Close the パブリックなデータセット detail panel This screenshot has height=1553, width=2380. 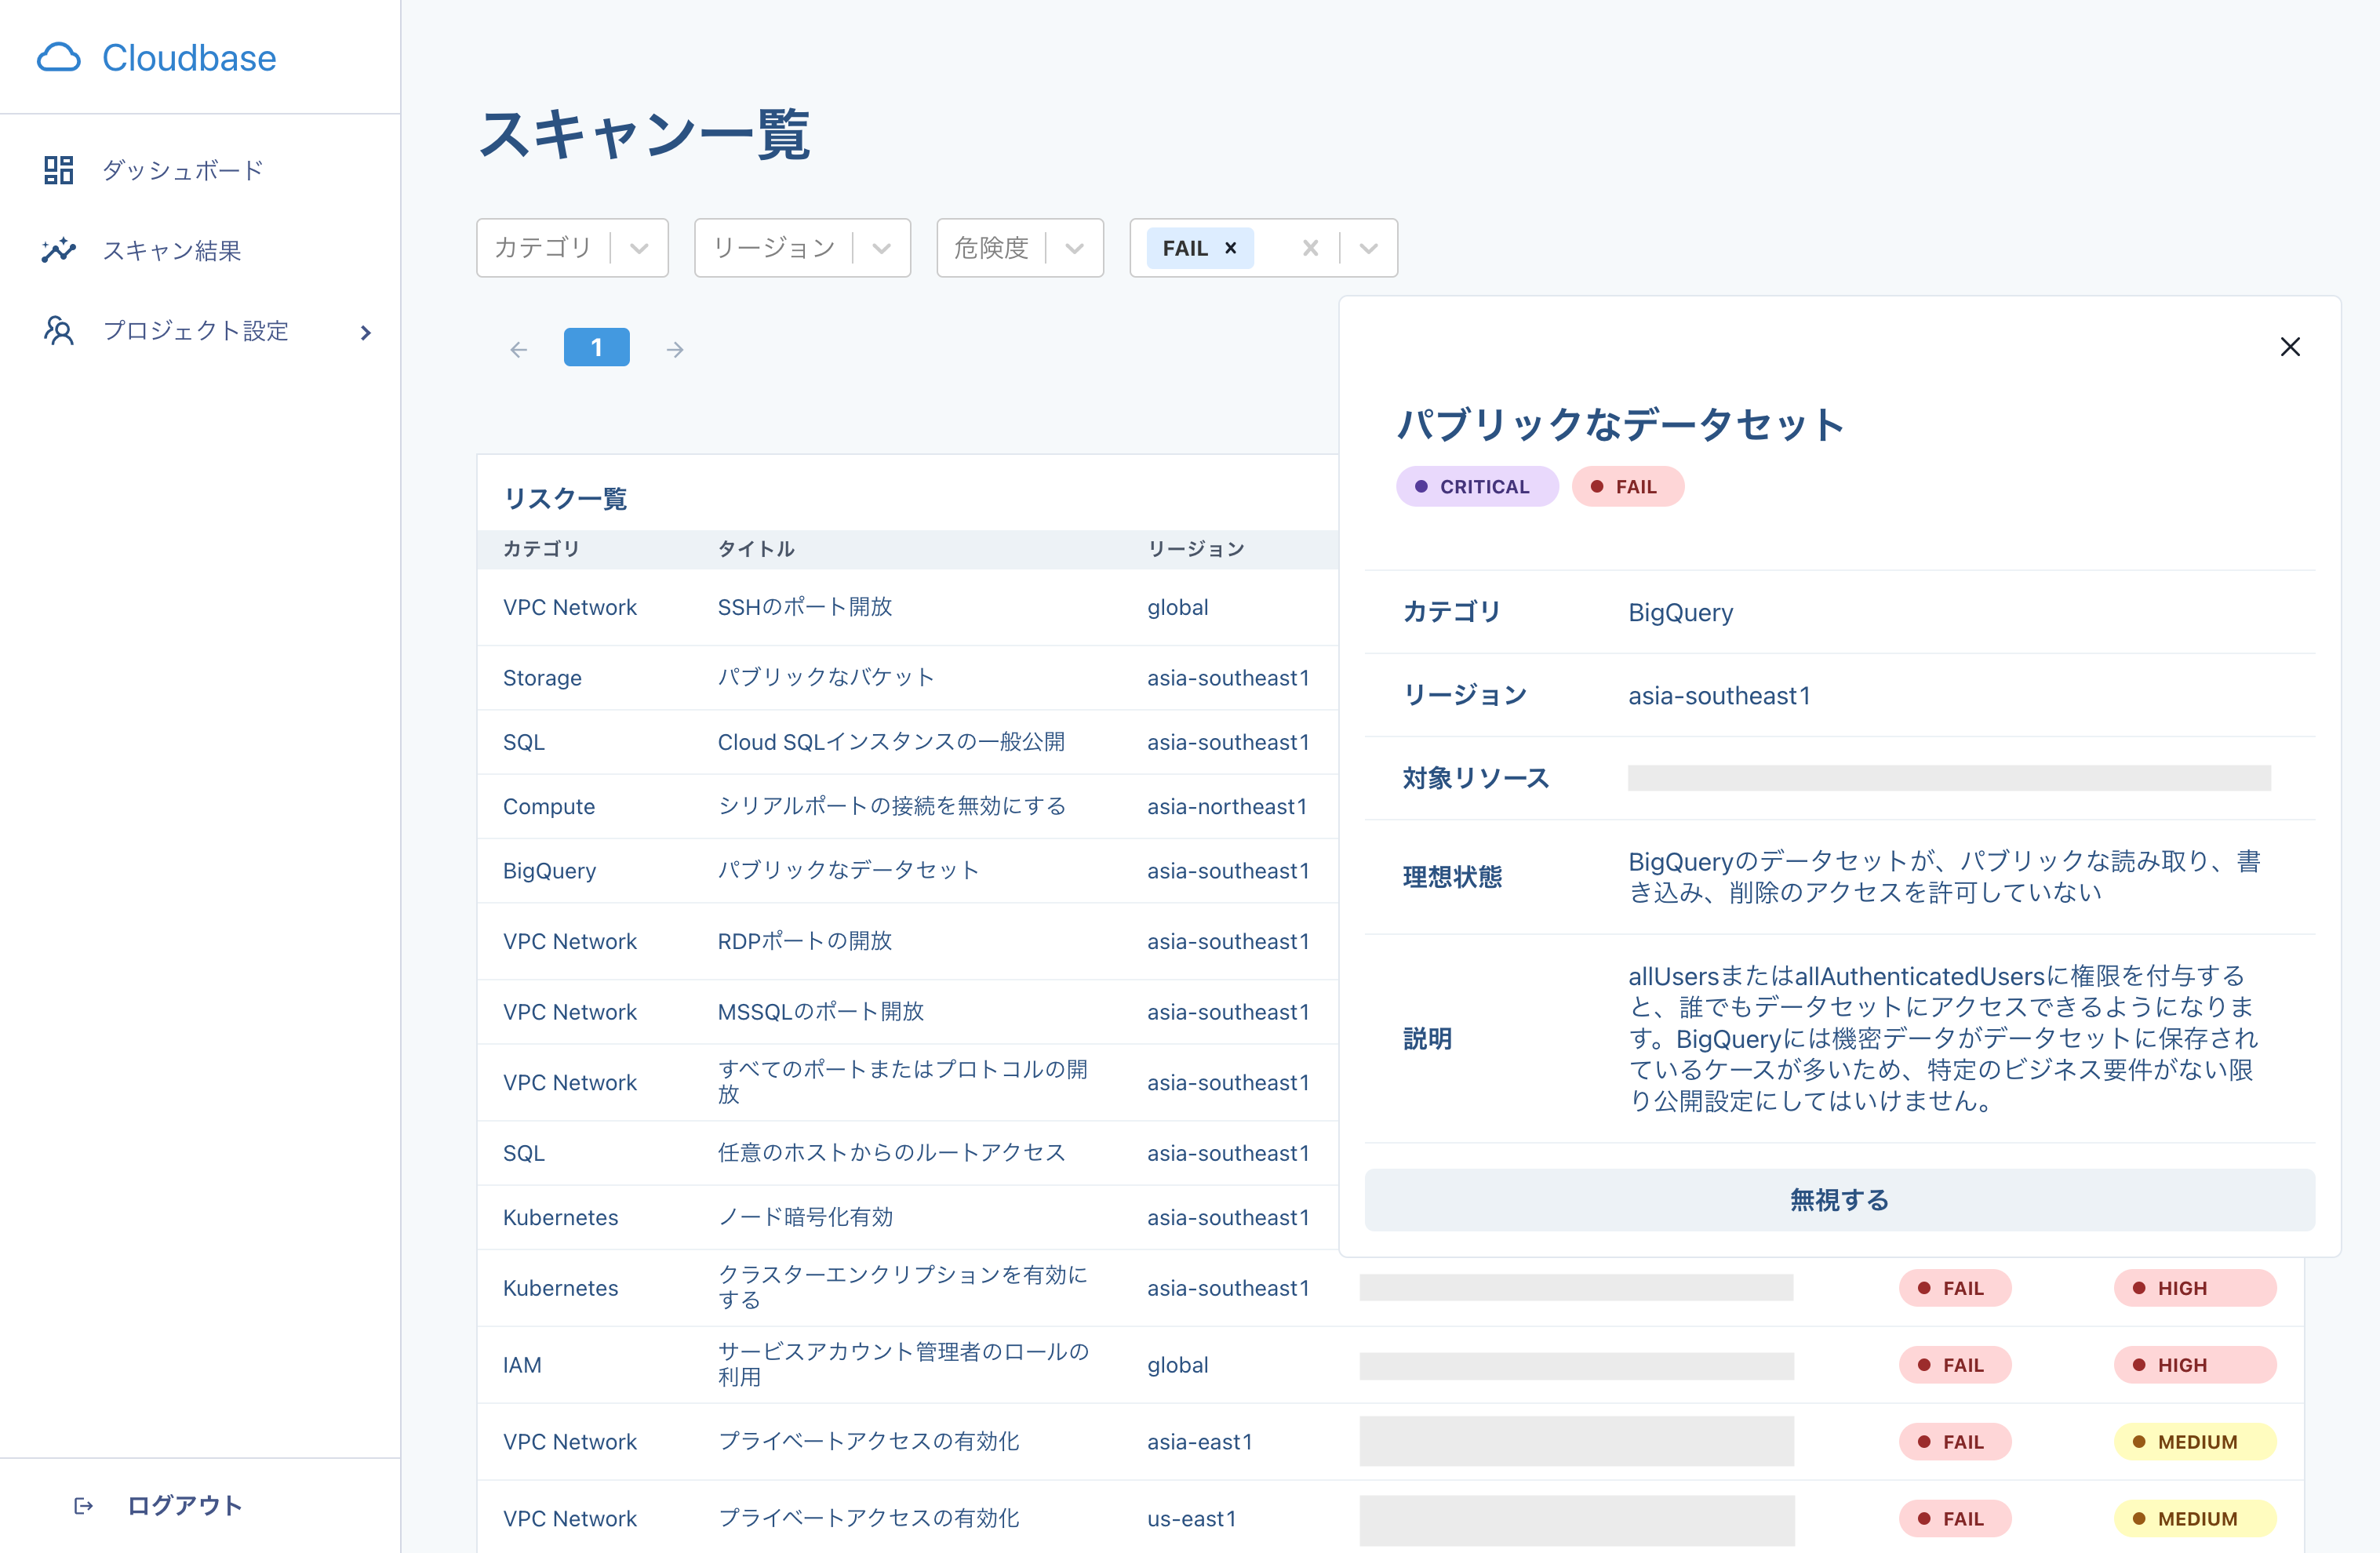pos(2290,347)
